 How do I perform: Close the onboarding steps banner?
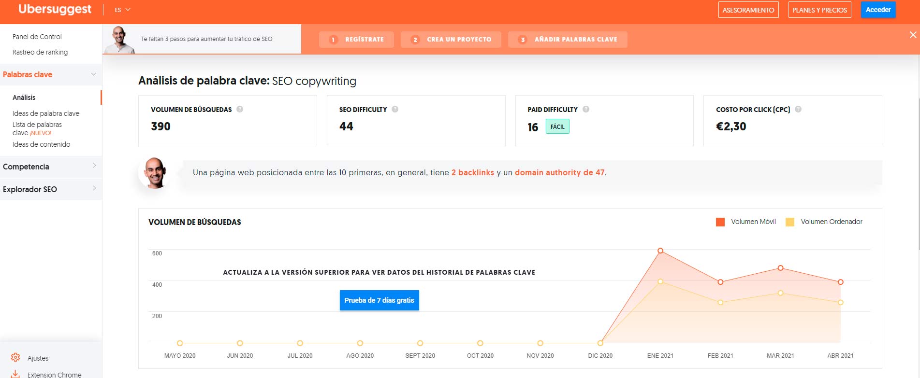[913, 35]
